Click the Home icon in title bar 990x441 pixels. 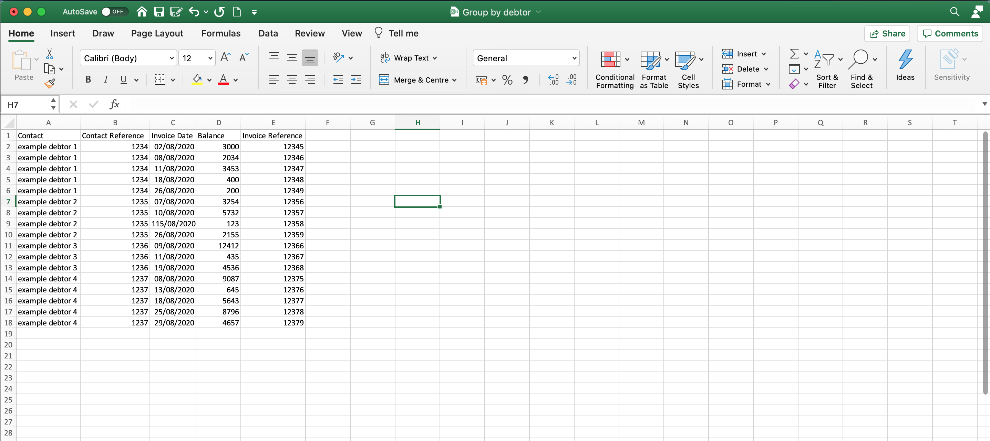pos(142,12)
